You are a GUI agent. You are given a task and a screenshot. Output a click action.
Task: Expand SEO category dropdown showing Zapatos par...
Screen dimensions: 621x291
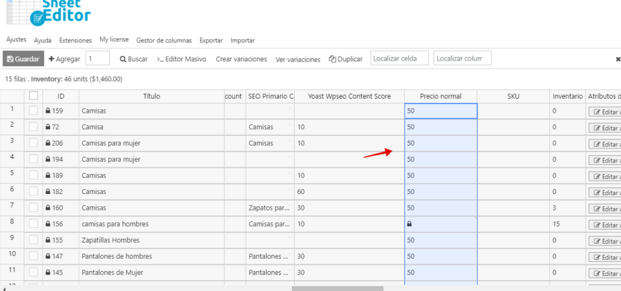pos(290,206)
